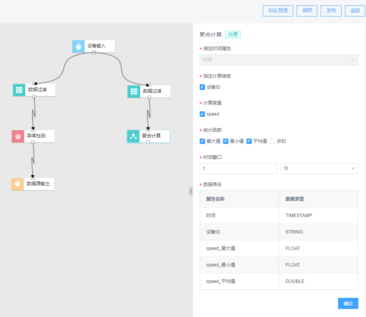The height and width of the screenshot is (317, 366).
Task: Click the 设备ID table cell
Action: tap(240, 232)
